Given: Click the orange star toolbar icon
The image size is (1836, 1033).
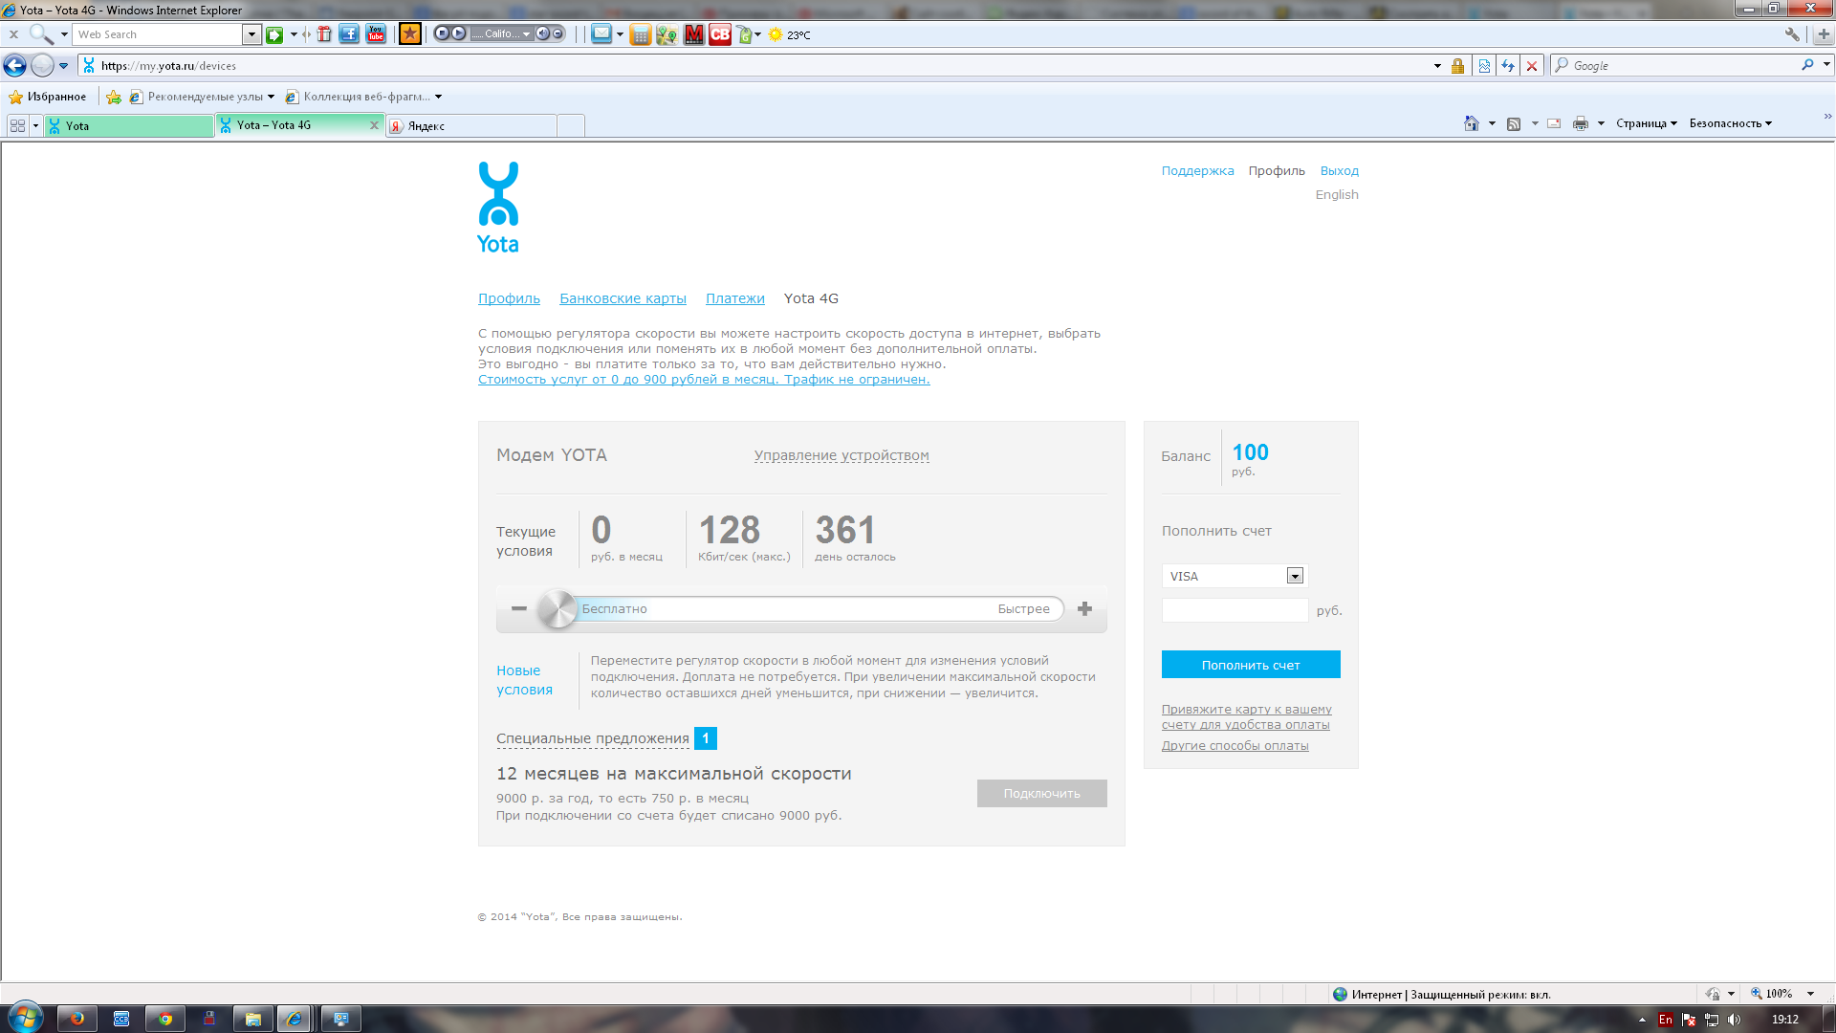Looking at the screenshot, I should (x=410, y=34).
